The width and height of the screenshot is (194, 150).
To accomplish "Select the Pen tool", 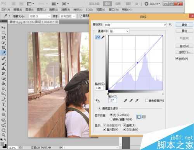I will (3, 99).
